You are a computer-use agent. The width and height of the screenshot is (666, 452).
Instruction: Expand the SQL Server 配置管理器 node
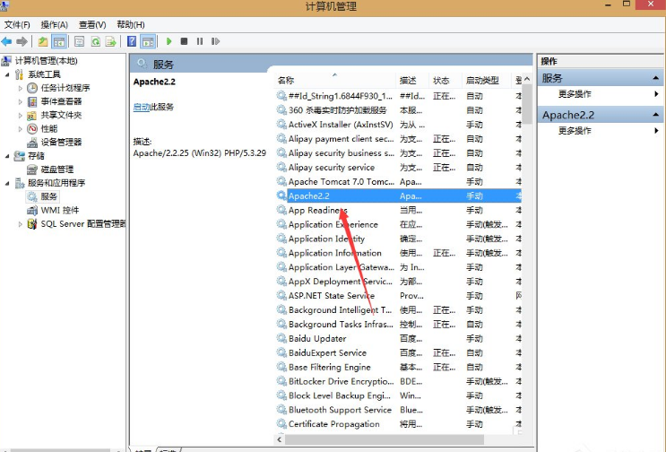(x=20, y=224)
